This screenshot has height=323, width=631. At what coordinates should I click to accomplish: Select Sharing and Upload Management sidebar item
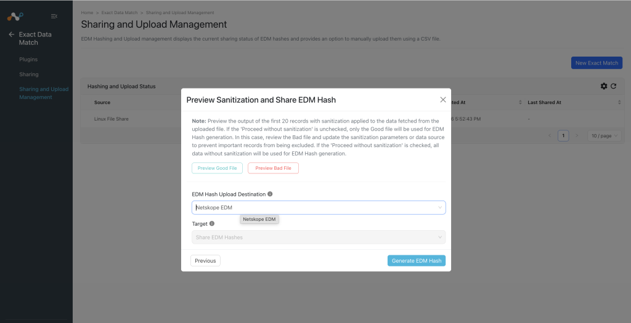coord(44,93)
